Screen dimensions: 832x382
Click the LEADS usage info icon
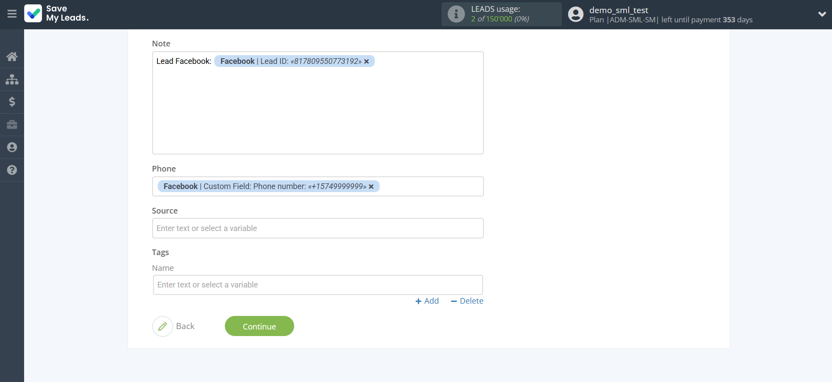pos(456,14)
